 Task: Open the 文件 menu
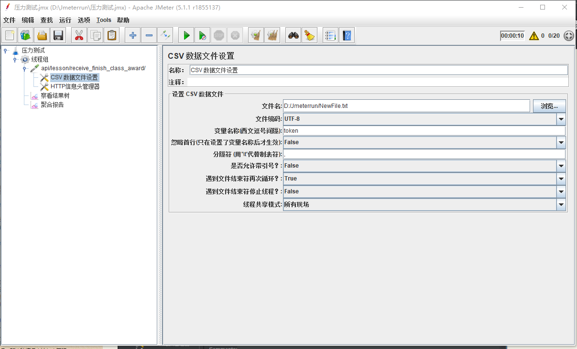click(10, 20)
